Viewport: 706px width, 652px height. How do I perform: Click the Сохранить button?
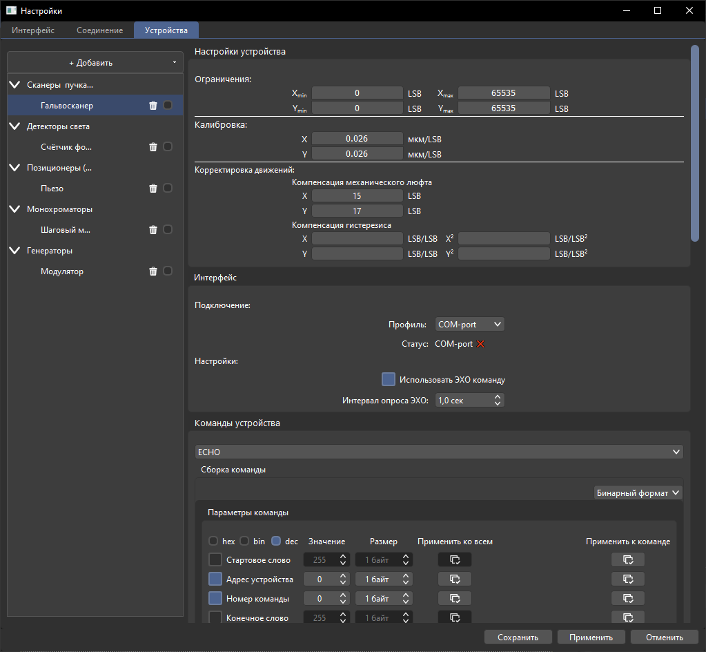[x=518, y=637]
